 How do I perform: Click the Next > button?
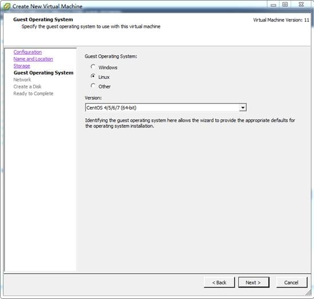(253, 282)
